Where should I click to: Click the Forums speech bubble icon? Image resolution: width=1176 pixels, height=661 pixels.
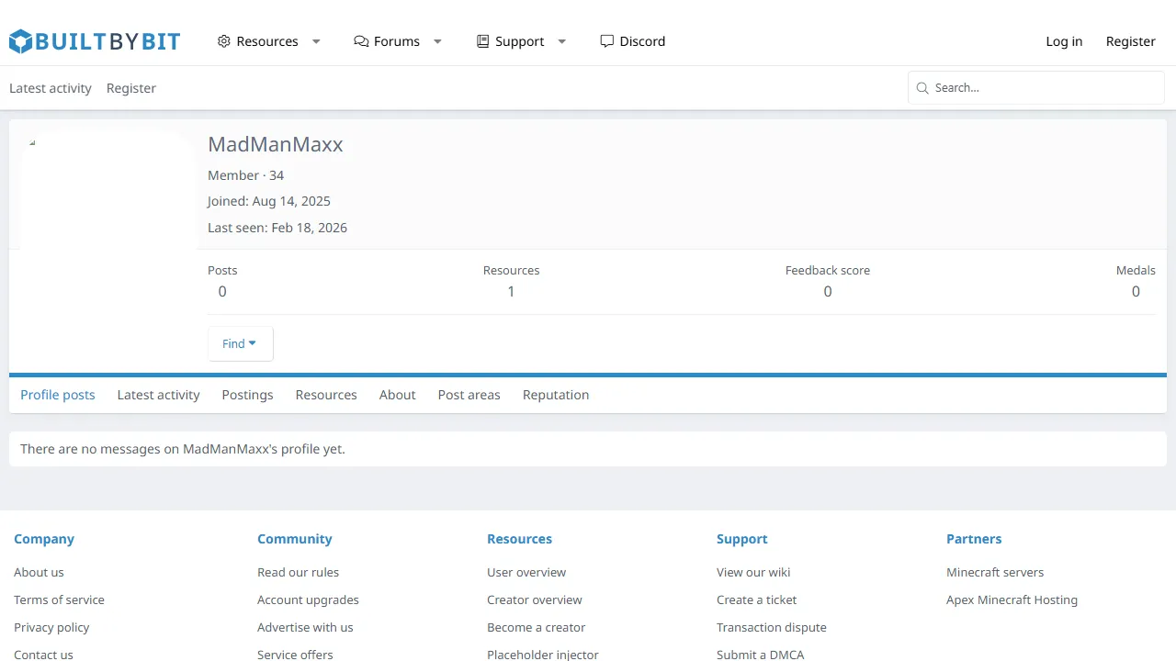click(x=361, y=41)
